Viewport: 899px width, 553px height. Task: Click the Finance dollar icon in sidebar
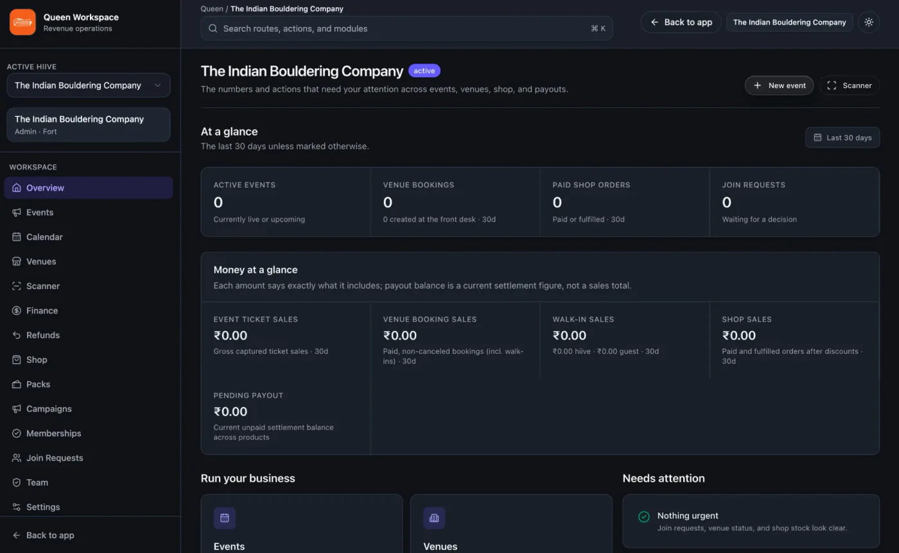tap(17, 311)
